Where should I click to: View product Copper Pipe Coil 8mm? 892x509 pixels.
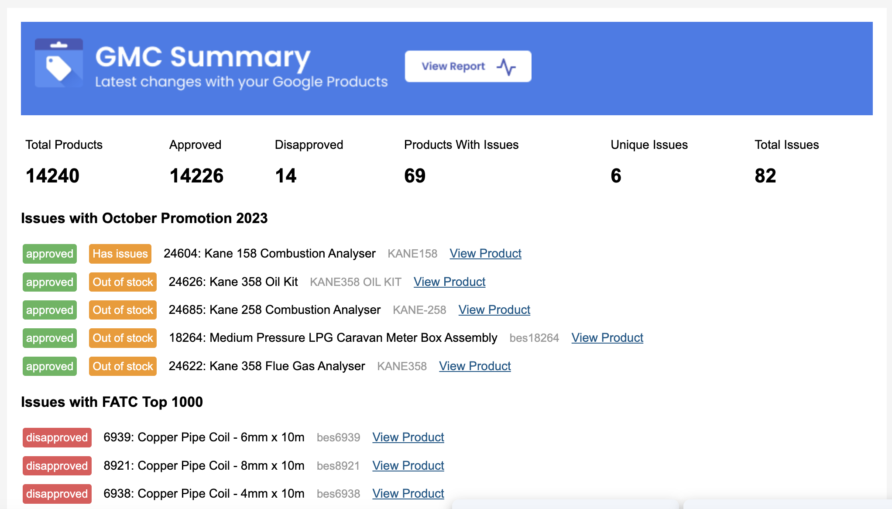pos(408,465)
